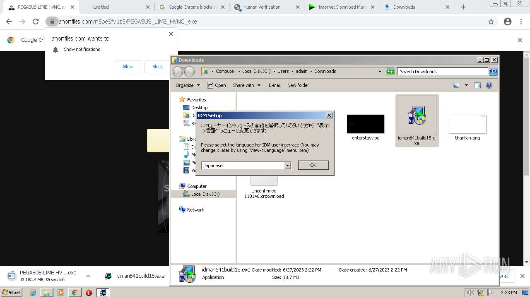530x298 pixels.
Task: Click the volume tray icon
Action: [471, 293]
